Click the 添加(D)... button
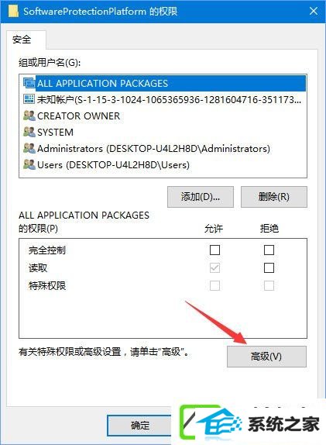The image size is (326, 445). coord(201,197)
